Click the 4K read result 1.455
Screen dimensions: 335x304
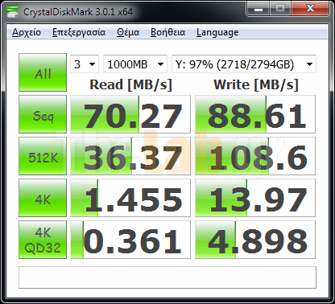pyautogui.click(x=130, y=198)
